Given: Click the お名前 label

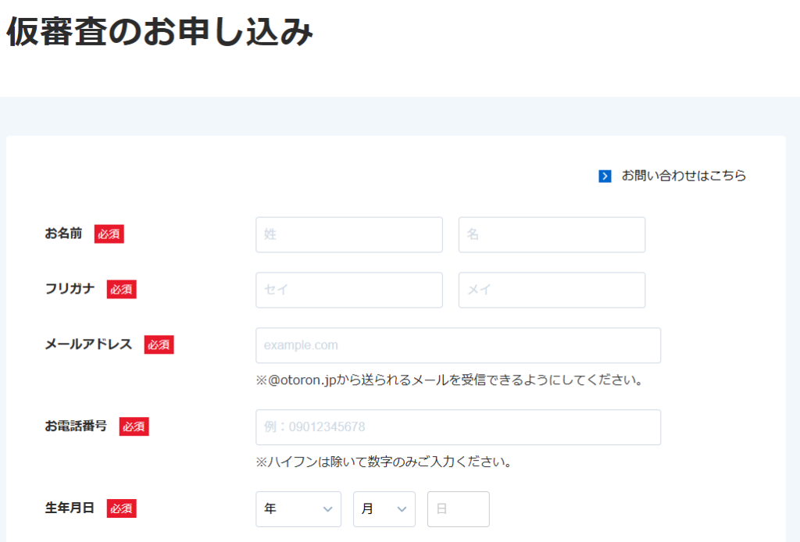Looking at the screenshot, I should point(64,234).
